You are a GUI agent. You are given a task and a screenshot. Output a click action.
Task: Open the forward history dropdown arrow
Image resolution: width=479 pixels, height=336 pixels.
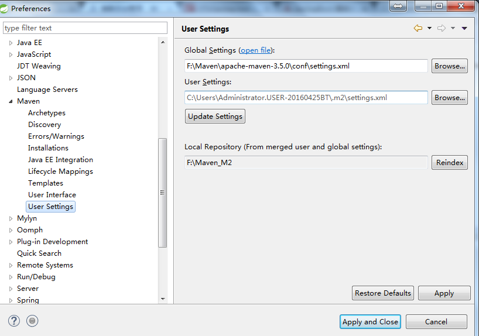[x=453, y=28]
